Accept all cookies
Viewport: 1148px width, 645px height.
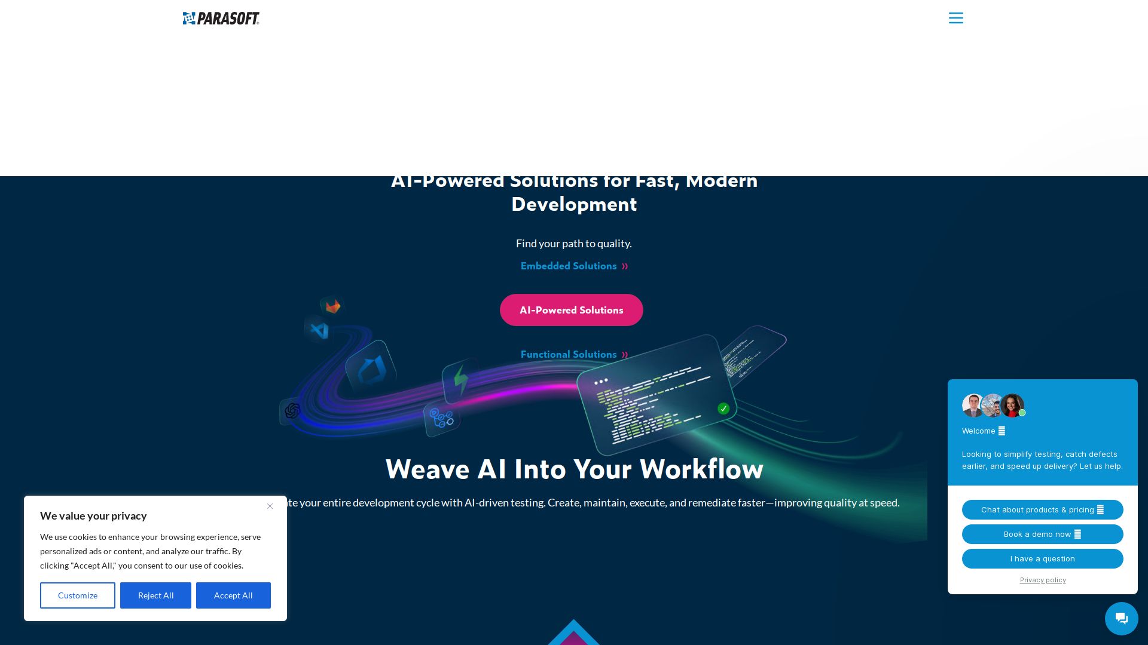click(x=233, y=595)
